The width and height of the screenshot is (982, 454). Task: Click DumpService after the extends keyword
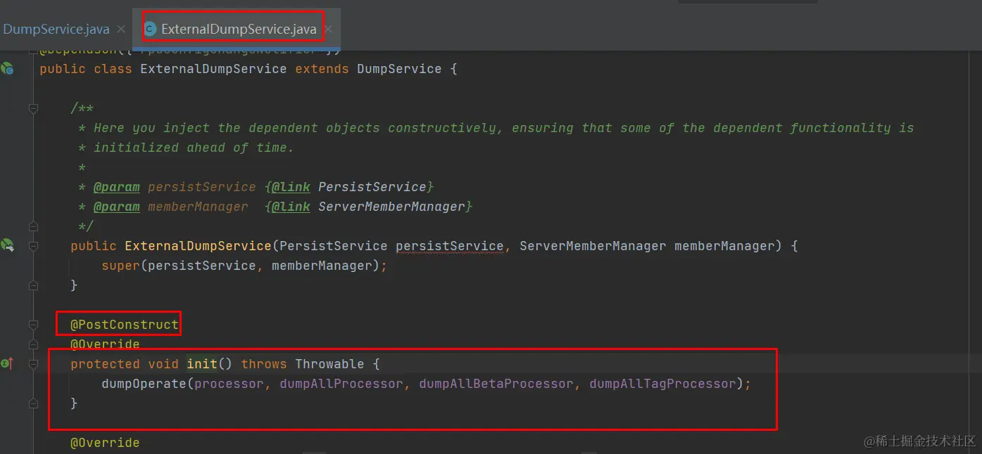[x=399, y=69]
